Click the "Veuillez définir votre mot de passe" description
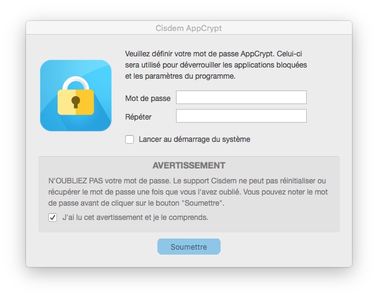The width and height of the screenshot is (378, 298). pyautogui.click(x=216, y=65)
